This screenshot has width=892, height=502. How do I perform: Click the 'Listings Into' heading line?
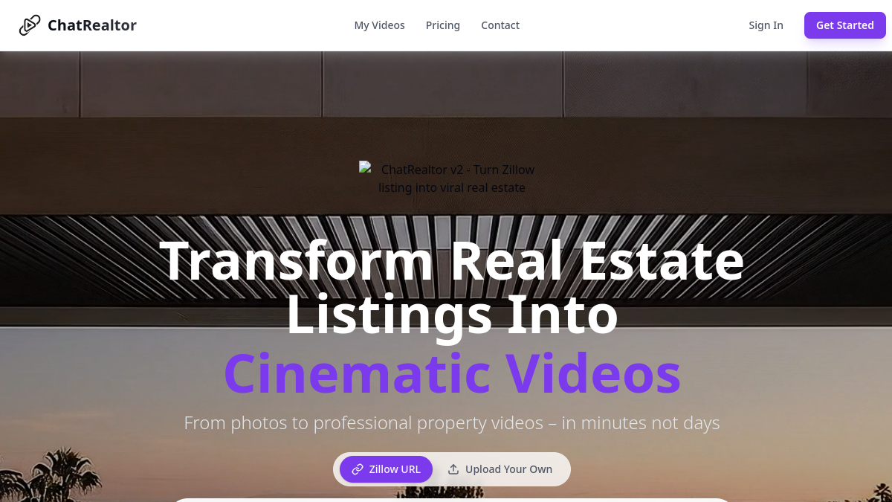click(x=452, y=315)
